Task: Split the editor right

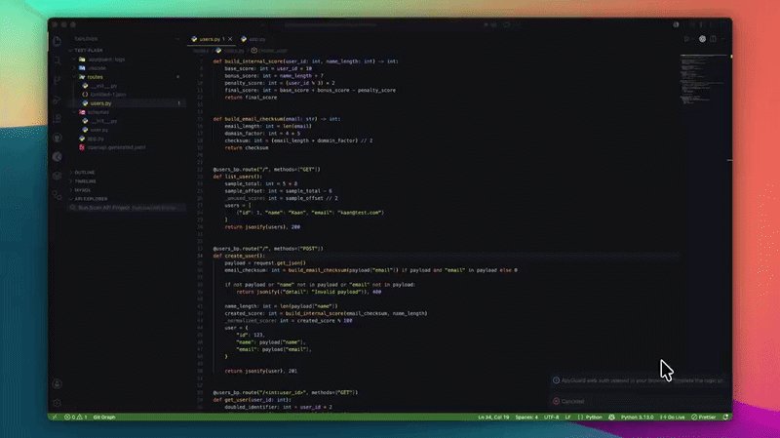Action: click(x=713, y=39)
